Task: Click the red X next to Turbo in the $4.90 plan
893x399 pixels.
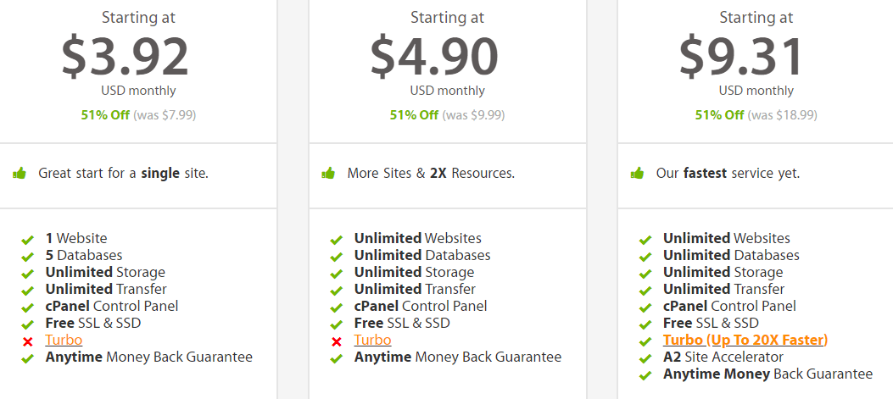Action: click(337, 341)
